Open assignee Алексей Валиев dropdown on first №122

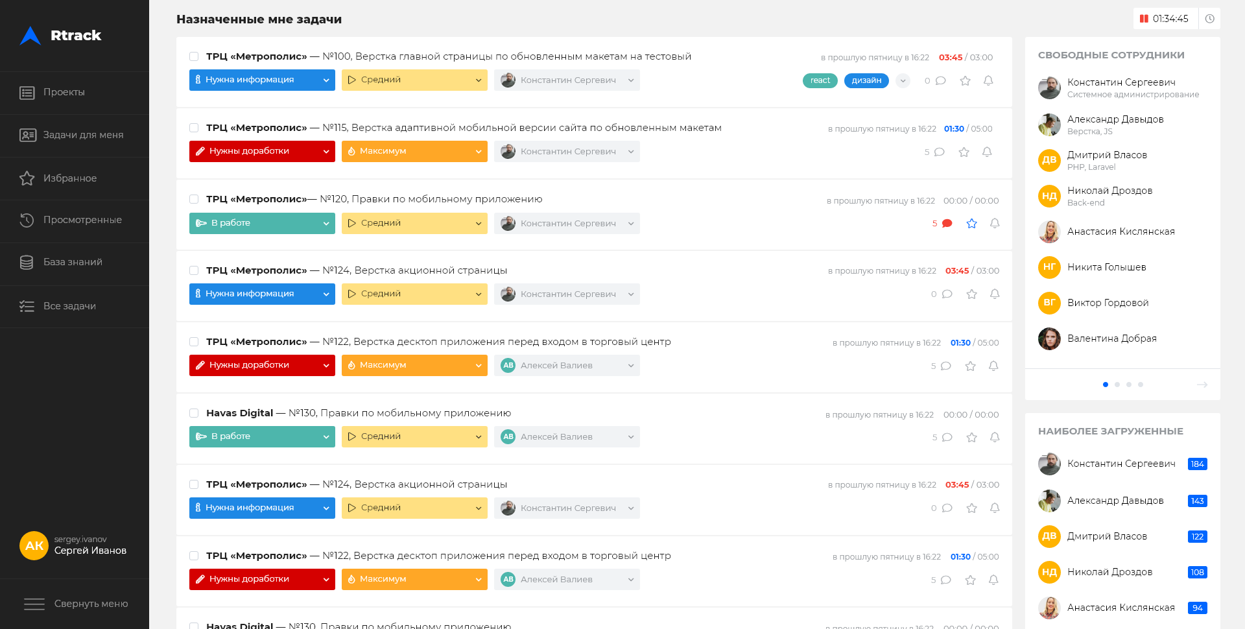[x=567, y=365]
